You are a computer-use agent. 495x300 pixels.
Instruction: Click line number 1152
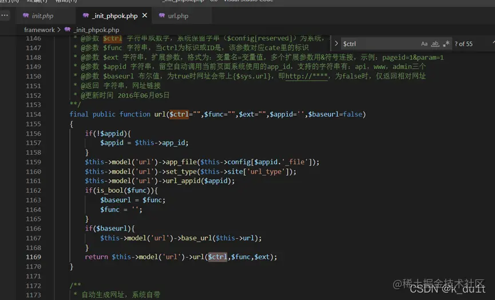click(x=33, y=96)
